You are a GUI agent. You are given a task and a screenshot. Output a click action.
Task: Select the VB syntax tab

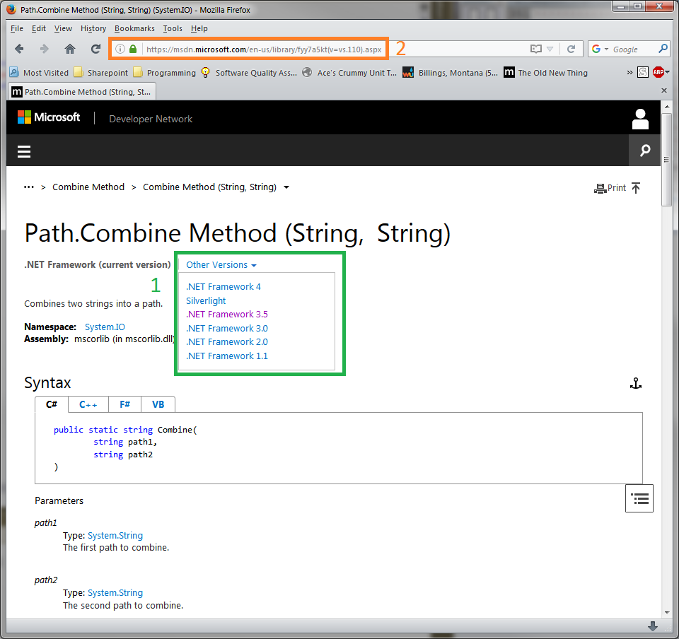tap(158, 404)
